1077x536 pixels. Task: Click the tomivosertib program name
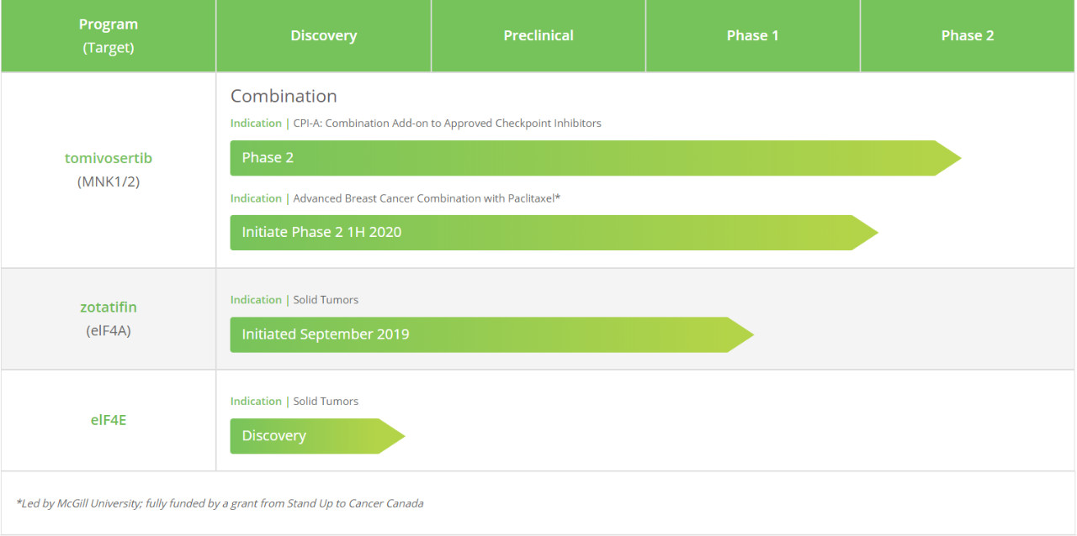[109, 158]
